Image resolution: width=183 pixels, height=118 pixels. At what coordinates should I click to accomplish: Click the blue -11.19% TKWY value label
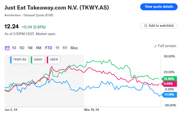tap(168, 95)
